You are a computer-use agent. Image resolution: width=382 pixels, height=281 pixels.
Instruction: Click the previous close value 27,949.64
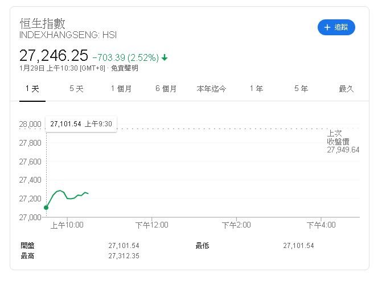point(343,150)
